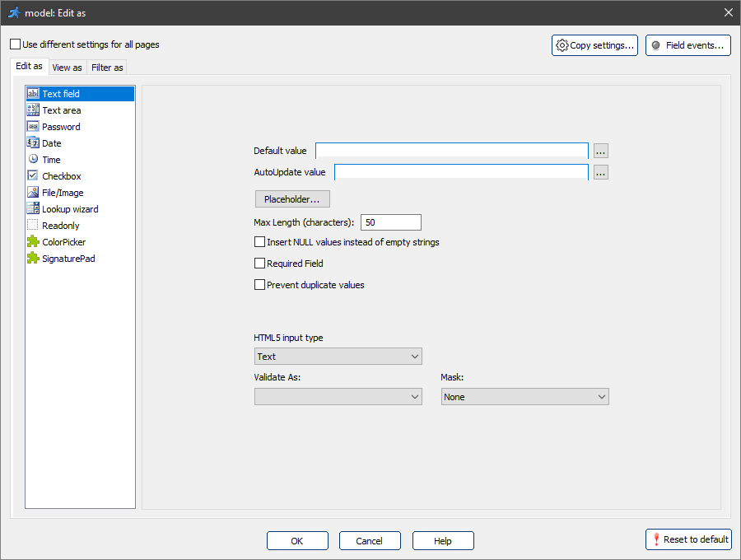The height and width of the screenshot is (560, 741).
Task: Pick the ColorPicker plugin puzzle icon
Action: (33, 242)
